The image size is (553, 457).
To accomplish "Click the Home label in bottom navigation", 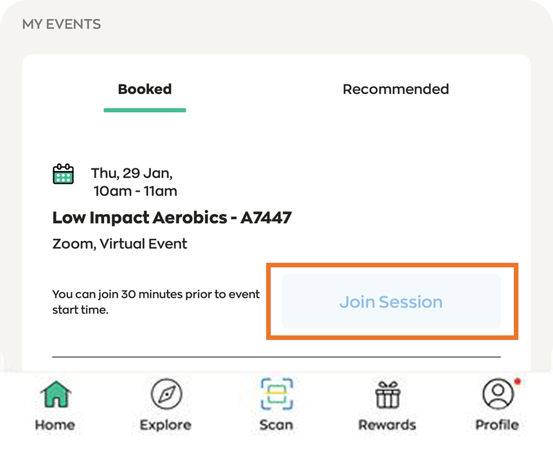I will click(x=55, y=425).
